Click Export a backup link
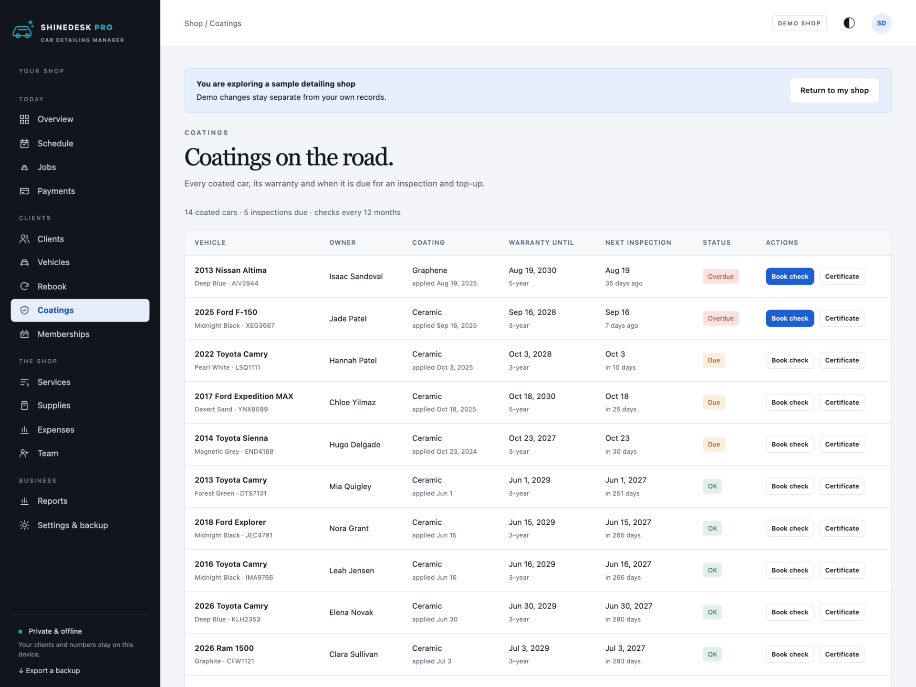916x687 pixels. 49,670
